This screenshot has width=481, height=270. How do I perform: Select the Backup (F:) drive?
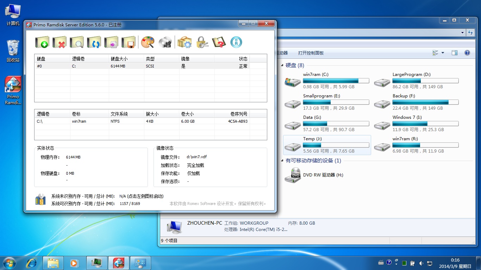416,102
